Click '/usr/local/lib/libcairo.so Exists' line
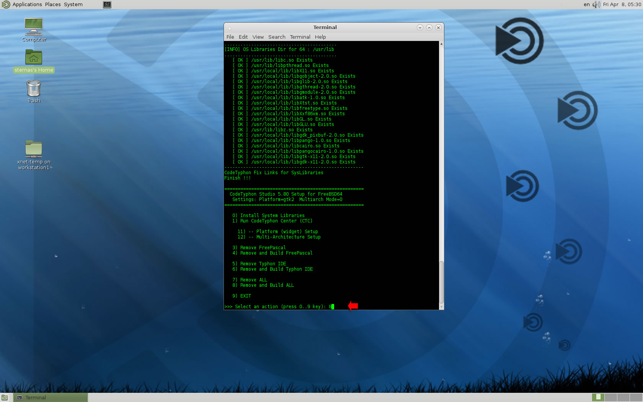The height and width of the screenshot is (402, 643). coord(286,146)
